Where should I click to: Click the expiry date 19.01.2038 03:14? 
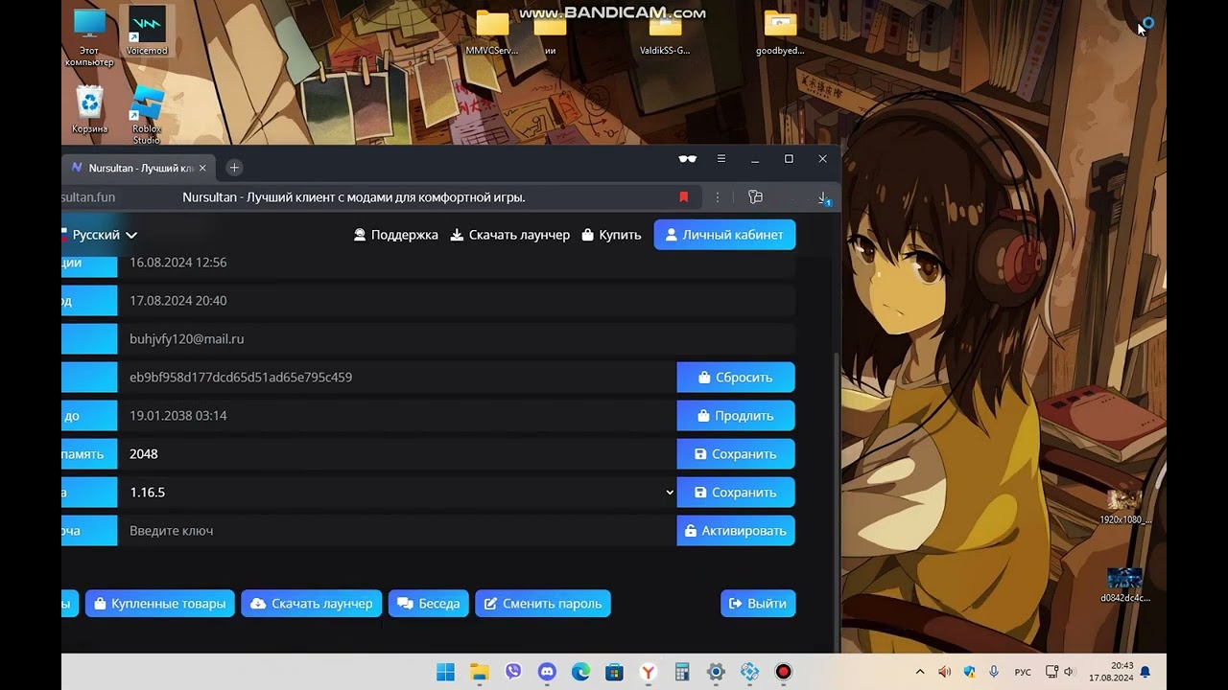(x=178, y=416)
